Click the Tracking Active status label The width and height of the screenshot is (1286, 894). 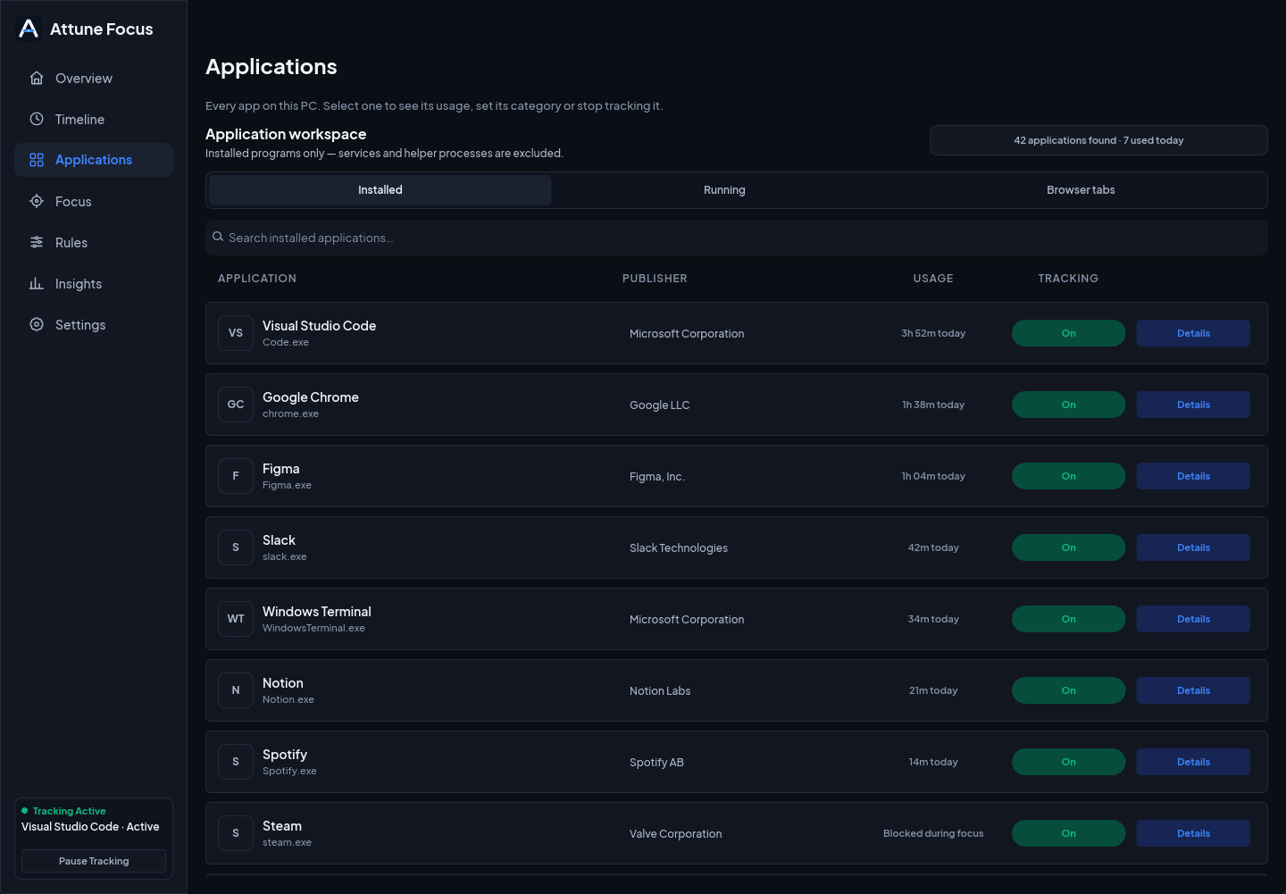(69, 811)
